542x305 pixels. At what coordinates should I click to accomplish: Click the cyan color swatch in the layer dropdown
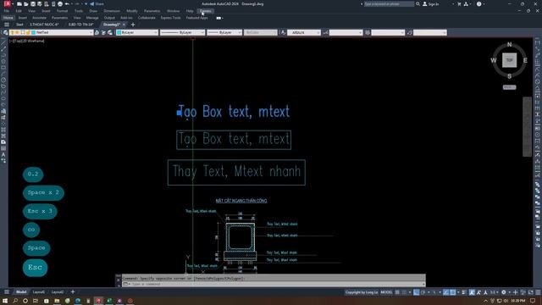coord(34,32)
